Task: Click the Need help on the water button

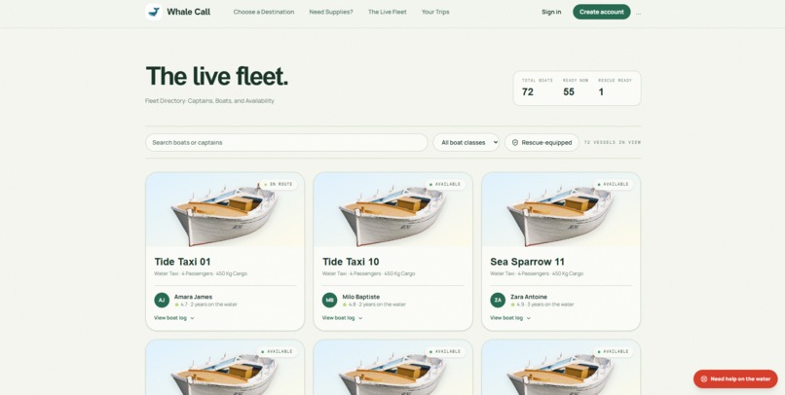Action: coord(735,379)
